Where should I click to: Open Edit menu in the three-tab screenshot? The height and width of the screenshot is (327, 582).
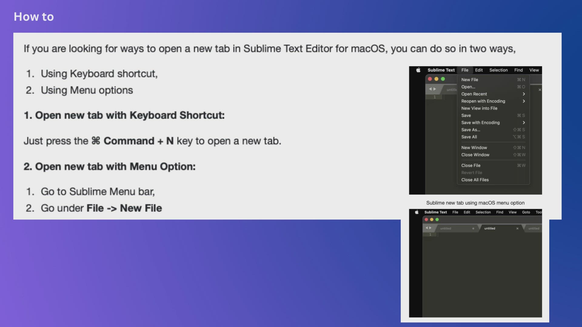click(x=467, y=212)
